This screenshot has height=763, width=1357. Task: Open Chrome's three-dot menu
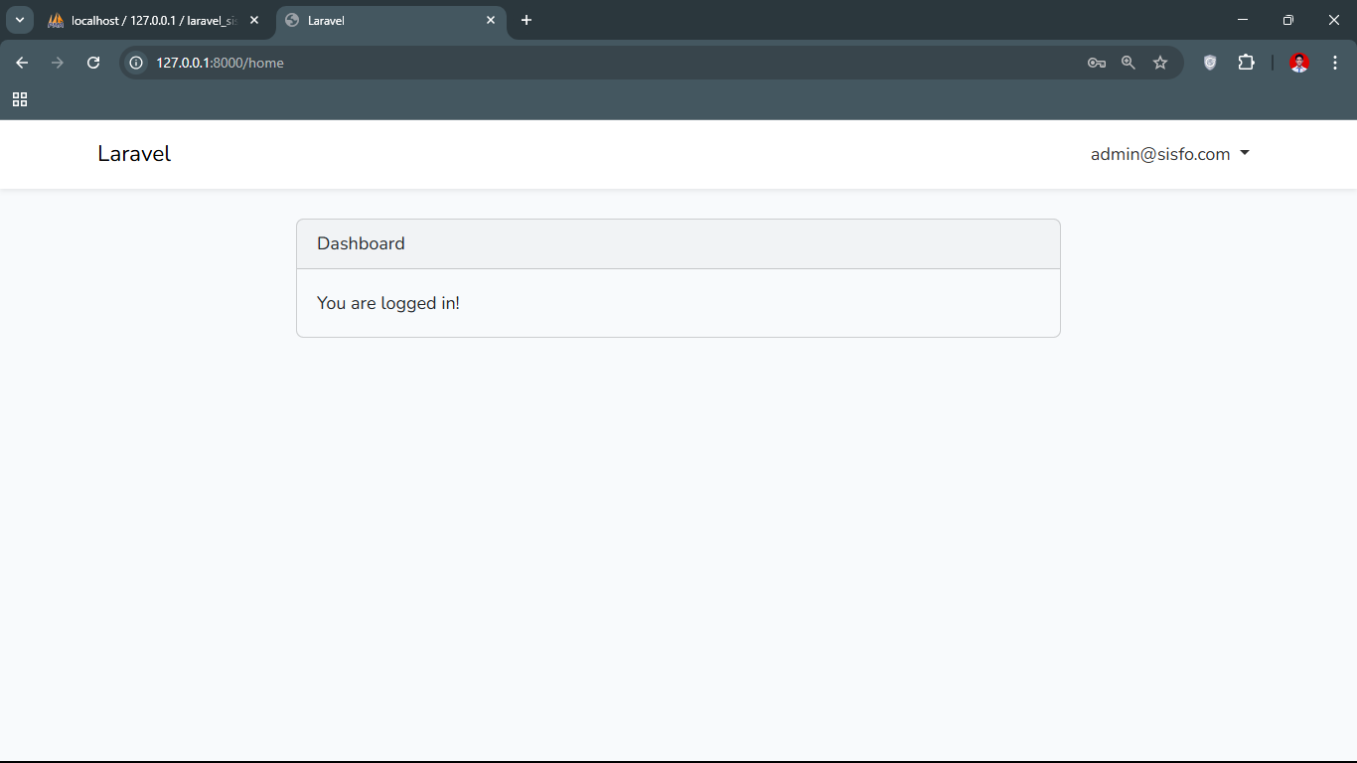point(1335,63)
